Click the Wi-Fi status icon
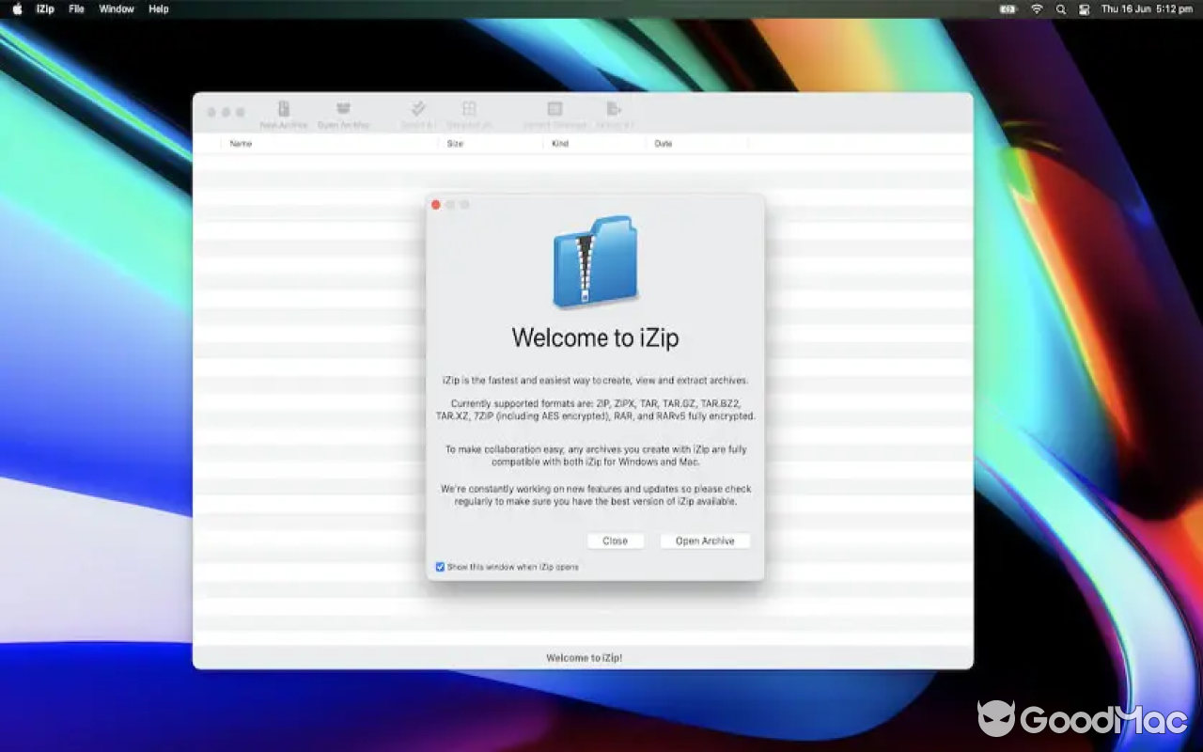Screen dimensions: 1203x752 (1036, 8)
